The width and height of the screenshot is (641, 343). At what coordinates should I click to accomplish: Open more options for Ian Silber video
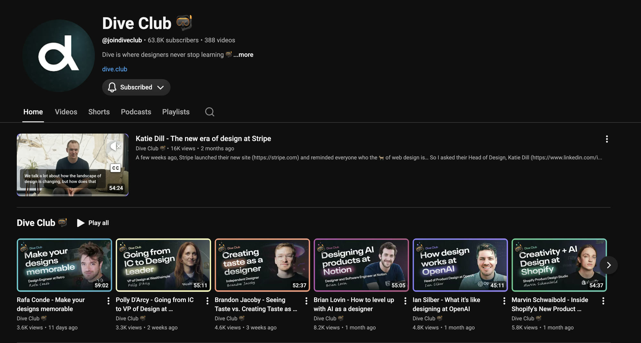pyautogui.click(x=504, y=301)
